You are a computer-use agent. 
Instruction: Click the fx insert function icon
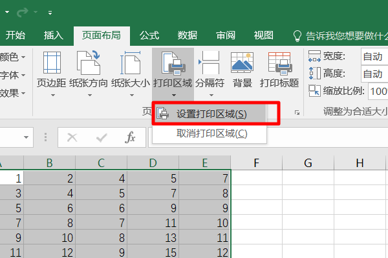coord(130,137)
